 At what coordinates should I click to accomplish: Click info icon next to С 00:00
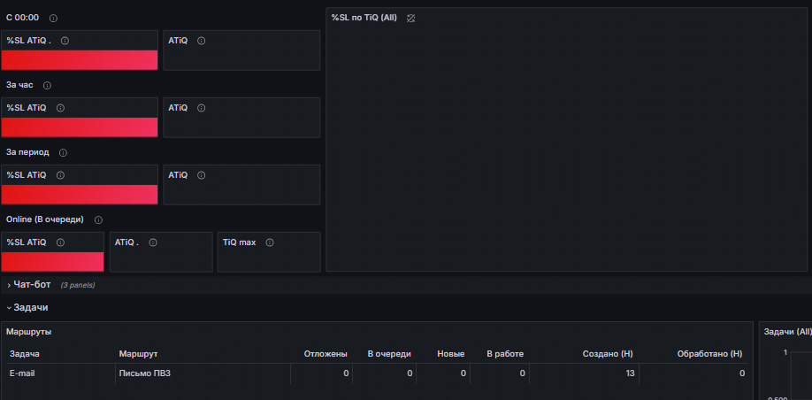point(53,19)
